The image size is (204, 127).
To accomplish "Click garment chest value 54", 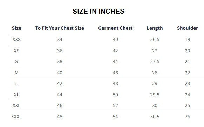I will tap(115, 117).
